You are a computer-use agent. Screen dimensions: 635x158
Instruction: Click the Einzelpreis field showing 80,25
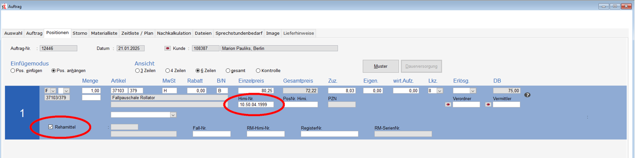coord(256,91)
